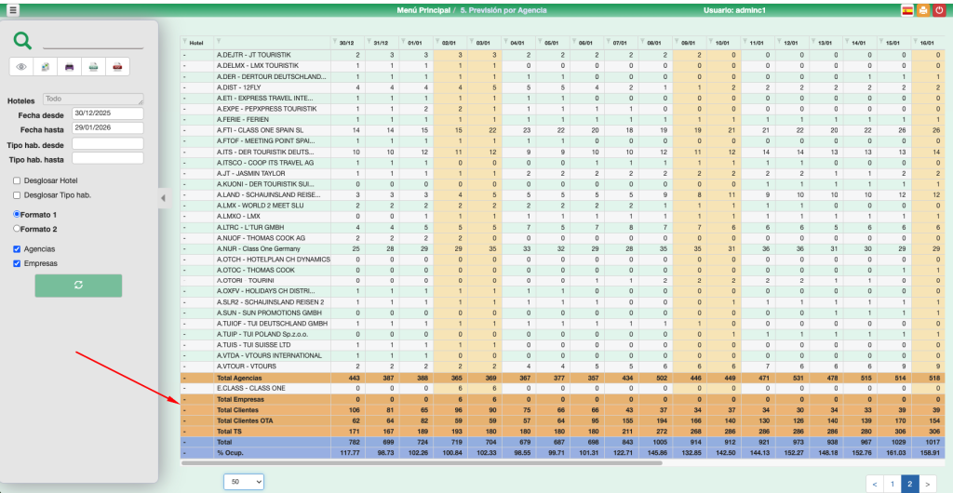Open the filter on the Hotel column header
The image size is (953, 493).
pyautogui.click(x=219, y=43)
